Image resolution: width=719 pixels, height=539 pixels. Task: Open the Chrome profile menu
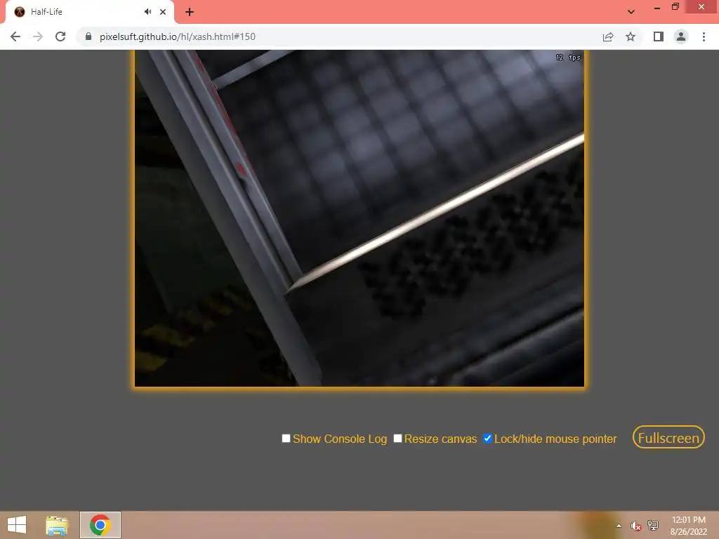pyautogui.click(x=681, y=36)
